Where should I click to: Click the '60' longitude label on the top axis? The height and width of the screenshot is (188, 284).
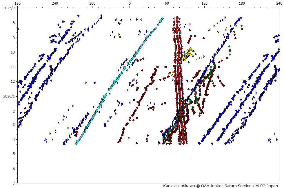tap(167, 3)
